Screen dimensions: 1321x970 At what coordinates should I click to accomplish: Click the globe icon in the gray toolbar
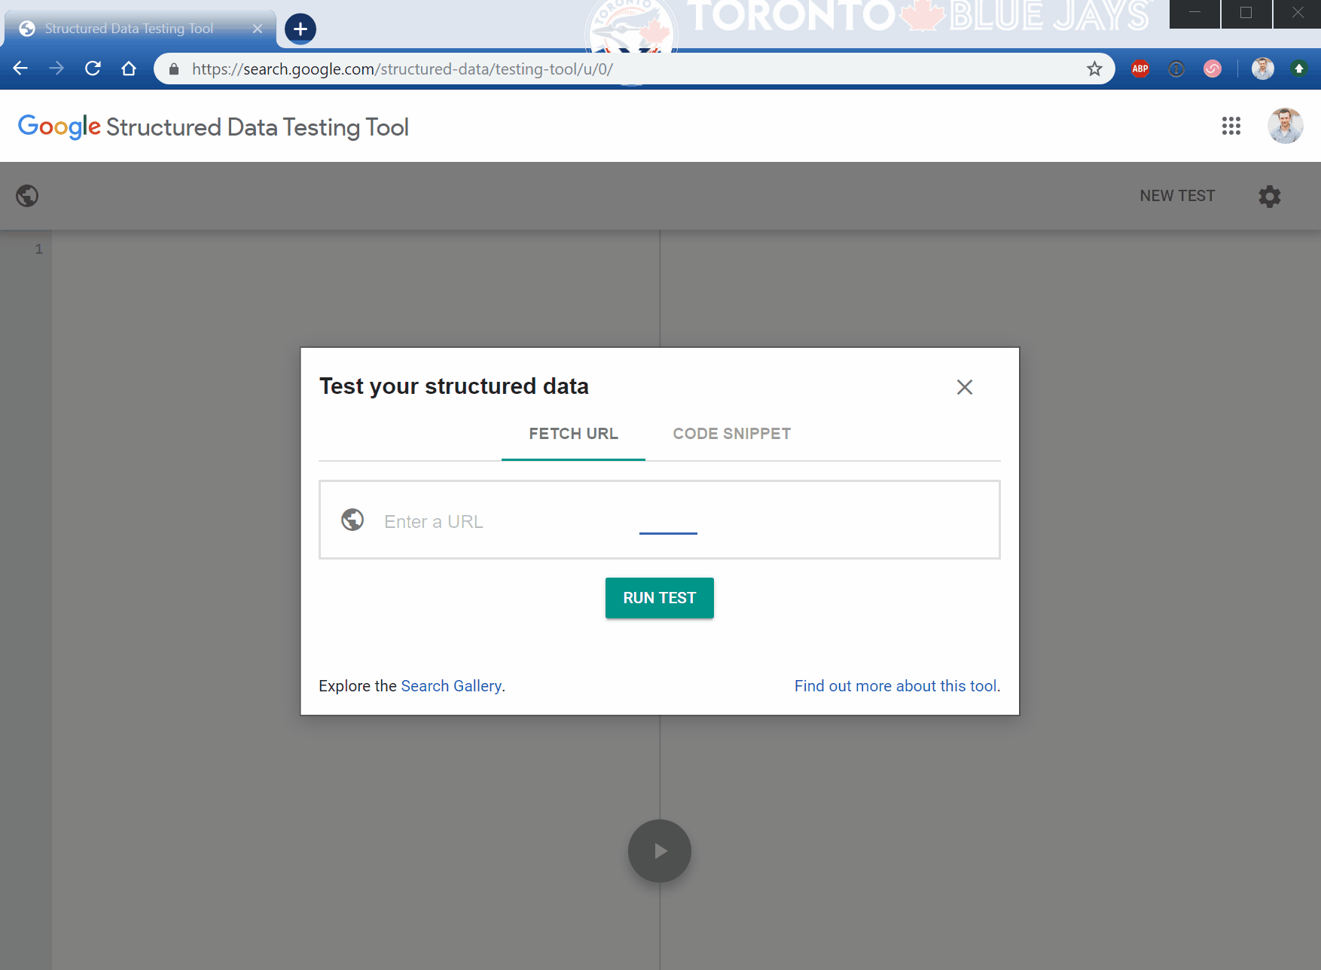[27, 196]
